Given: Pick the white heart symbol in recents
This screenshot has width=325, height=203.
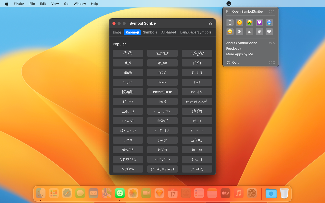Looking at the screenshot, I should (269, 32).
